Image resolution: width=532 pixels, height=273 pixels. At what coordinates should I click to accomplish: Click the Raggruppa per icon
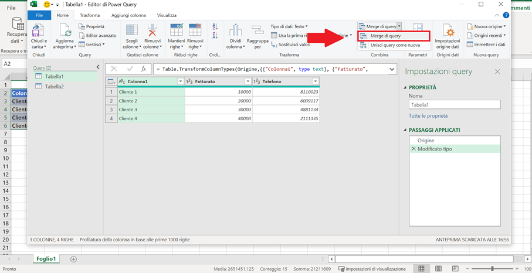point(257,30)
